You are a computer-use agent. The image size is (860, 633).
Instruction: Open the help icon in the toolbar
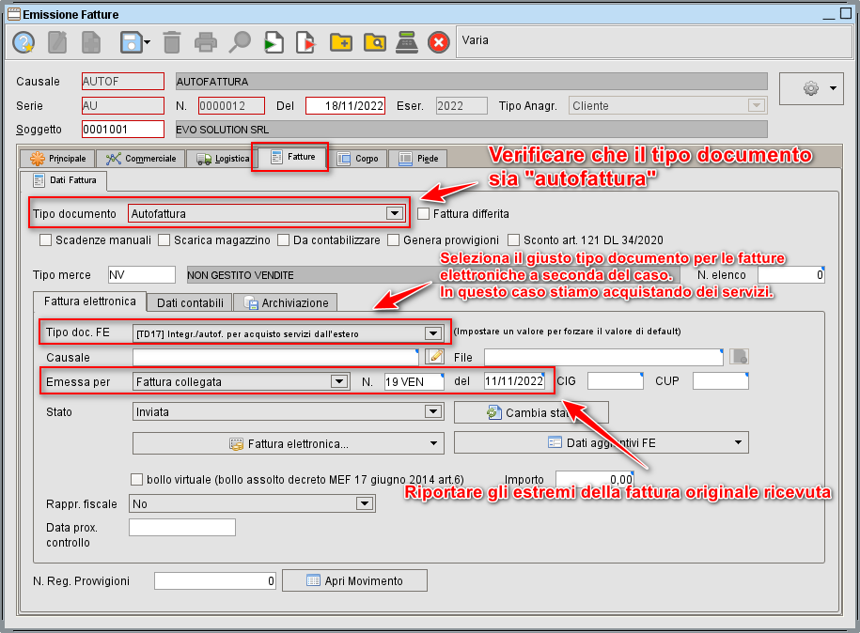[22, 41]
